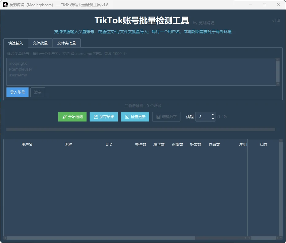
Task: Import accounts with the 导入账号 button
Action: [17, 92]
